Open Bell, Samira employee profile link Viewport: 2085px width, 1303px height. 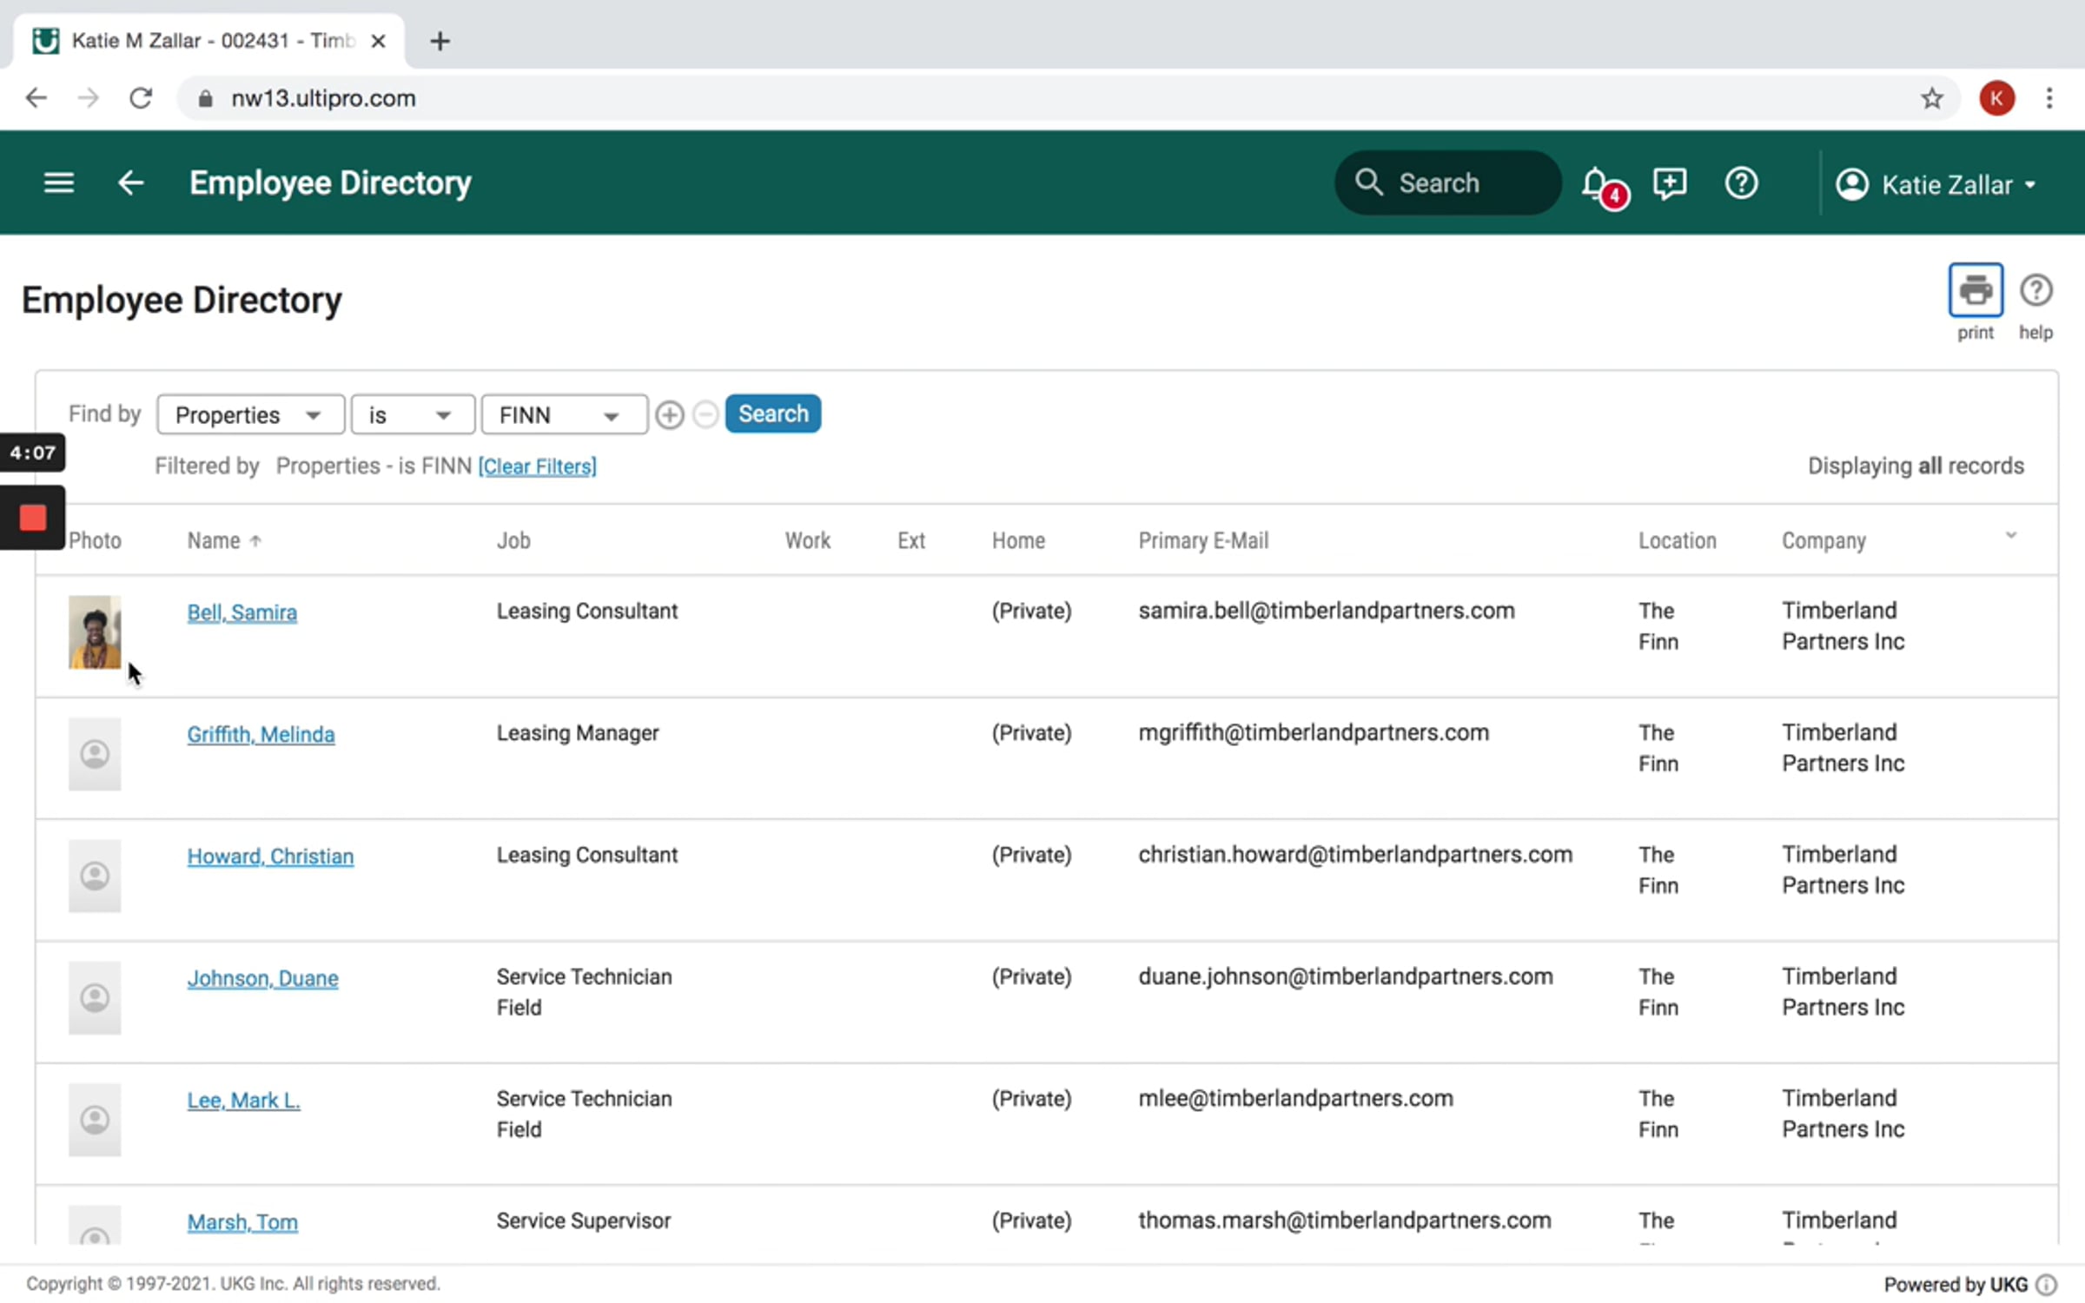tap(242, 612)
